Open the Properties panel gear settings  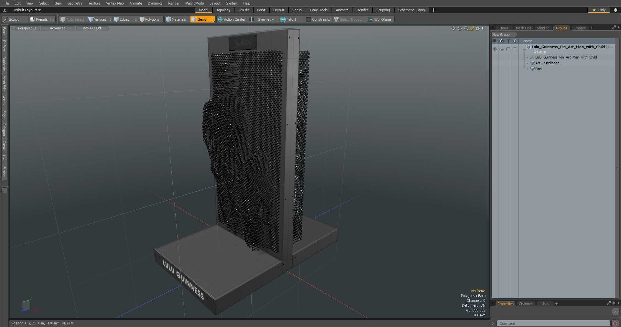pos(614,303)
